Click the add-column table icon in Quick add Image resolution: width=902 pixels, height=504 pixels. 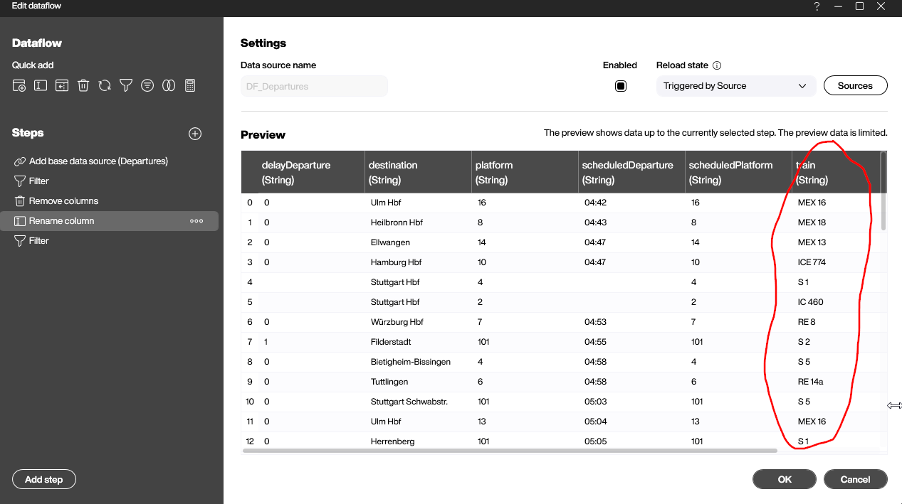click(19, 86)
